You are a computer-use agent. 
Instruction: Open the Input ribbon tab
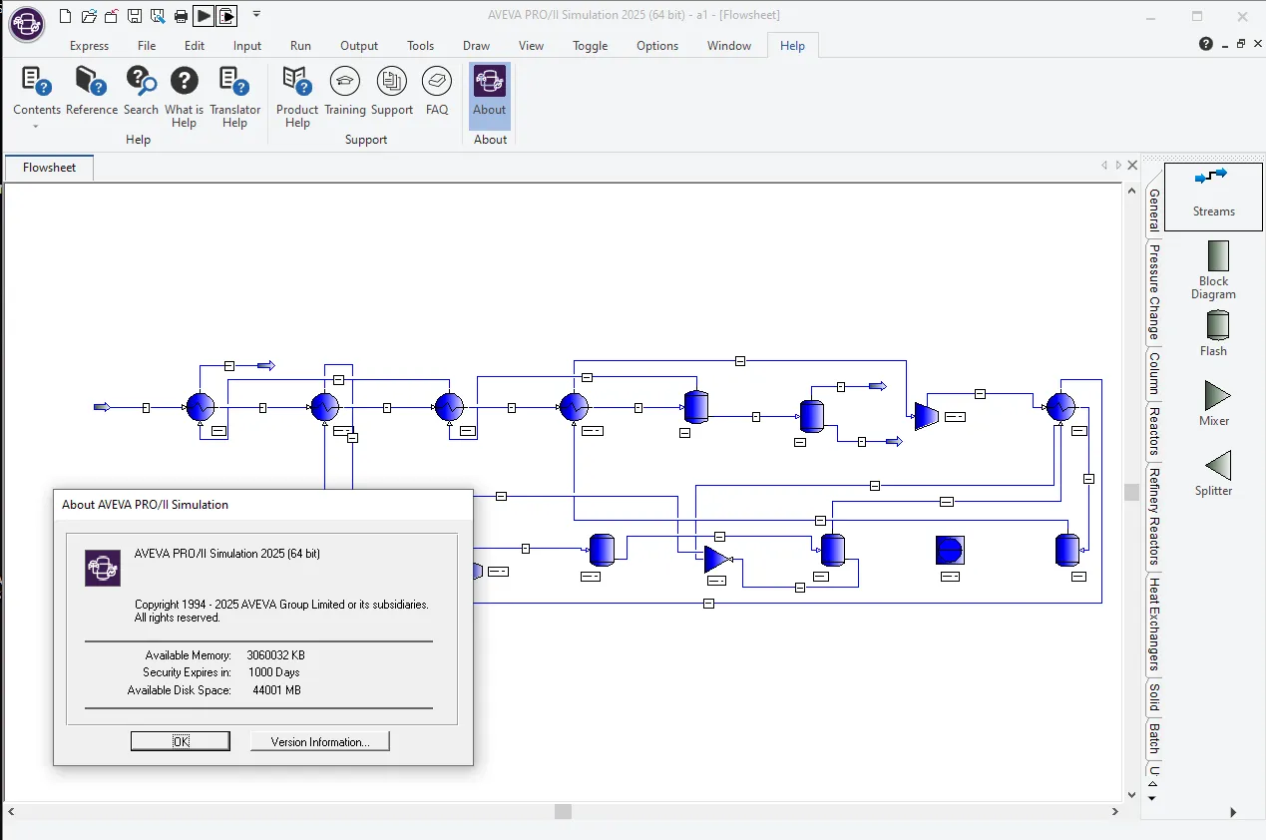click(247, 46)
